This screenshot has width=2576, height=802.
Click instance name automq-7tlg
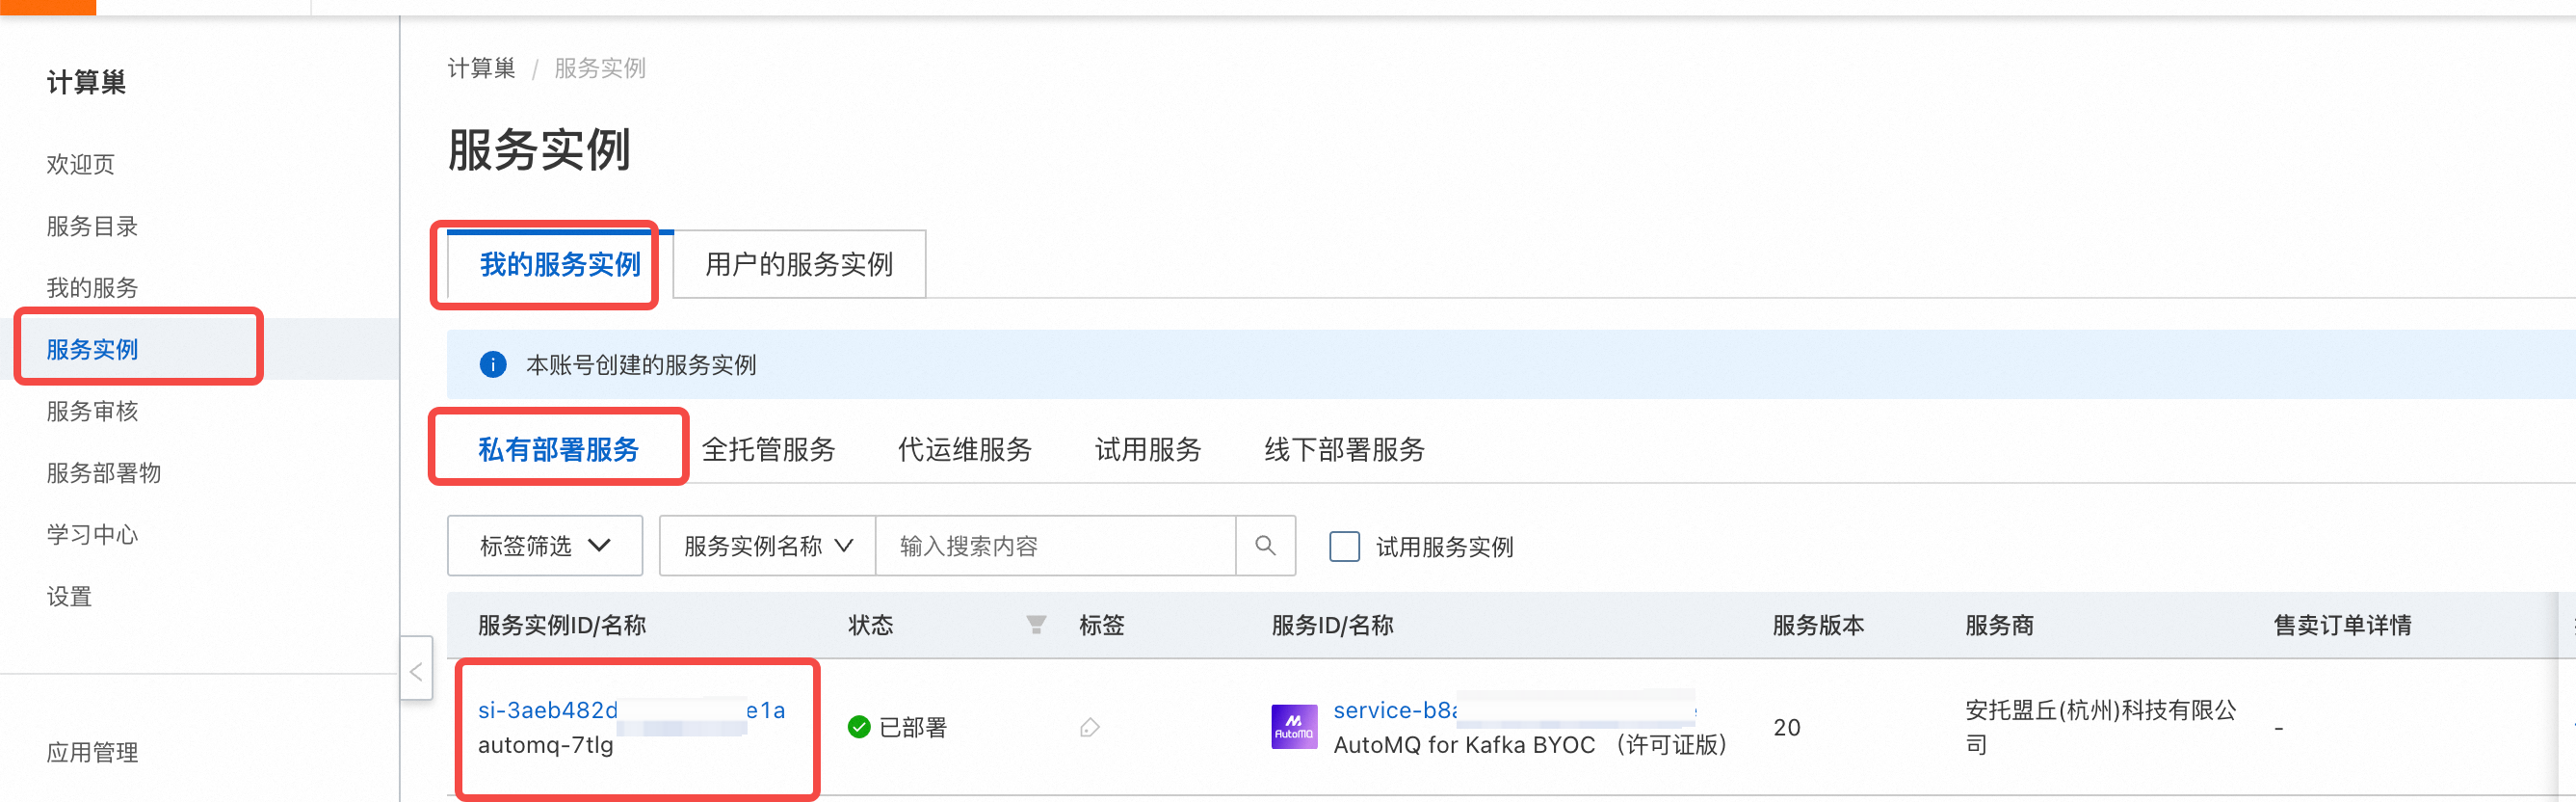point(545,745)
